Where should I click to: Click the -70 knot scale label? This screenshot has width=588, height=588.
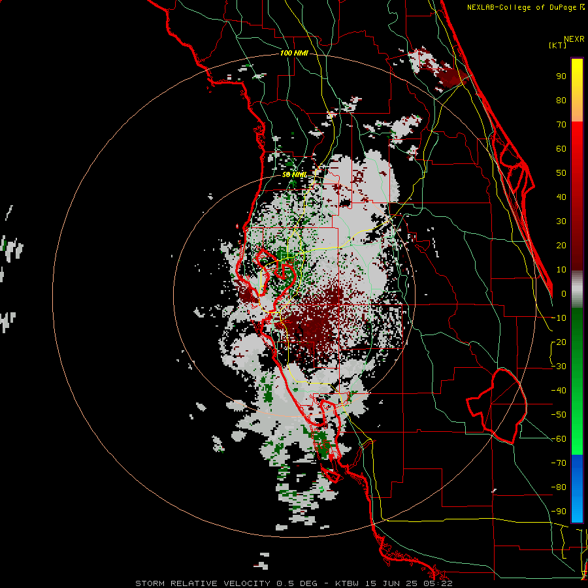tap(559, 463)
